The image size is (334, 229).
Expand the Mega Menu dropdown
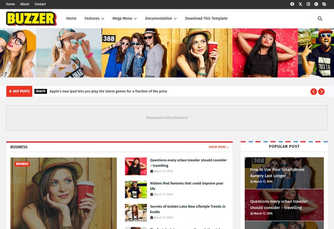coord(124,18)
